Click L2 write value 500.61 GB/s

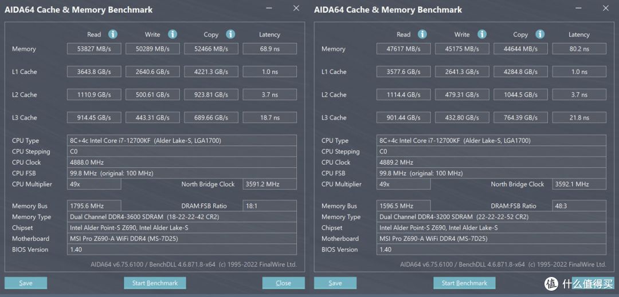[153, 94]
